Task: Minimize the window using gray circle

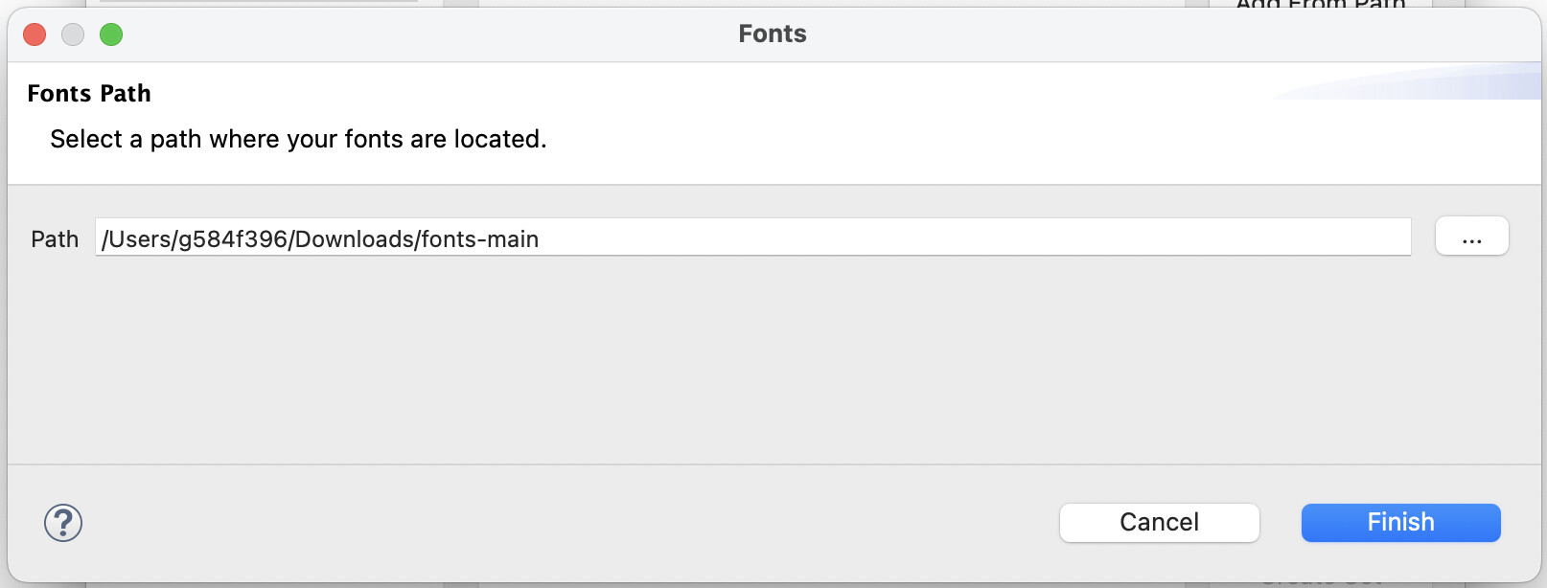Action: click(73, 34)
